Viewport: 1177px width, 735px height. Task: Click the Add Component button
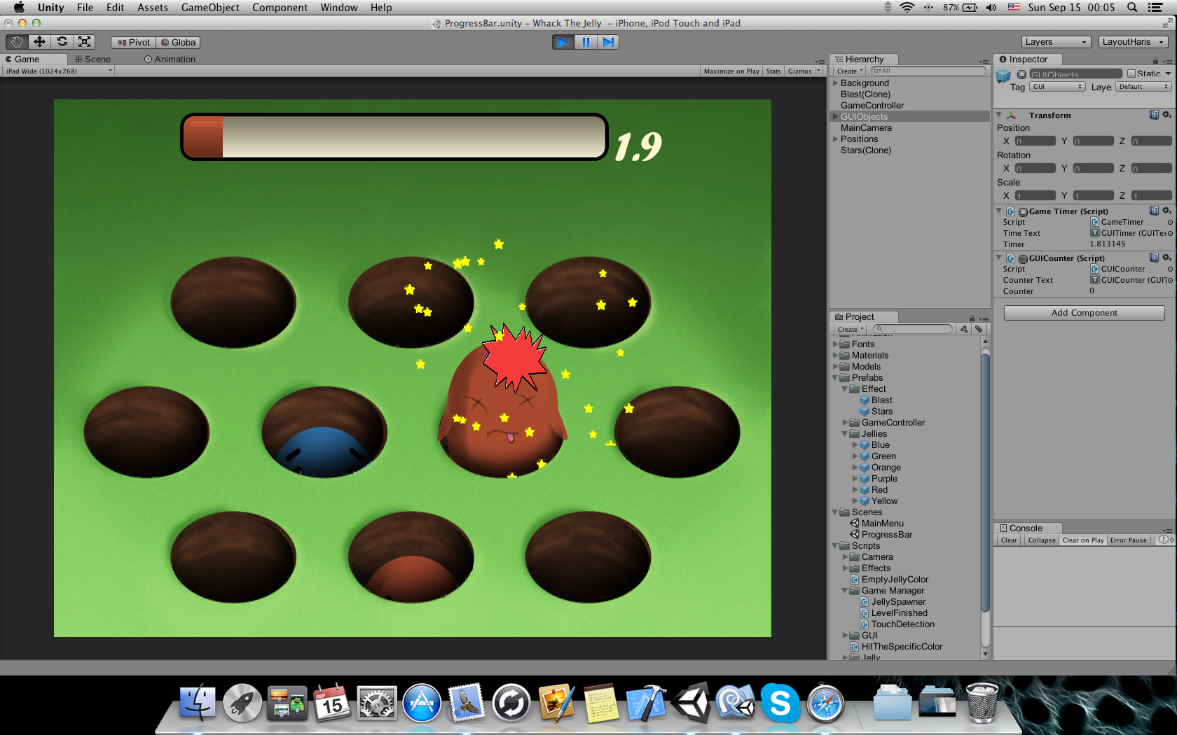pos(1084,313)
